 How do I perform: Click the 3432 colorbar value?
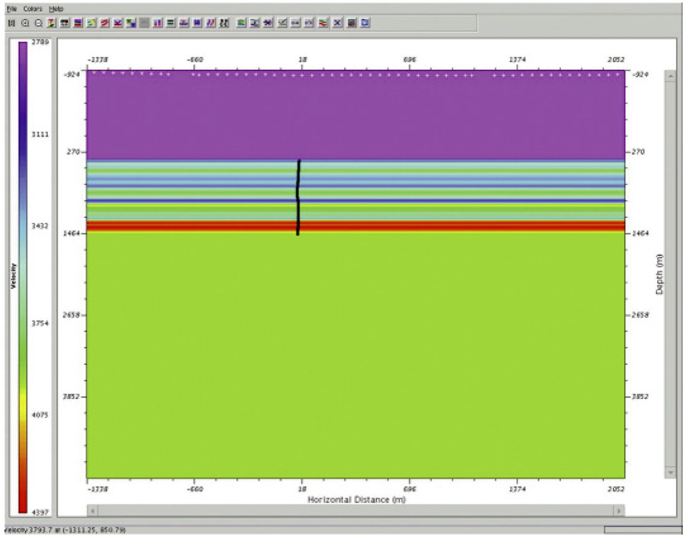(x=41, y=226)
